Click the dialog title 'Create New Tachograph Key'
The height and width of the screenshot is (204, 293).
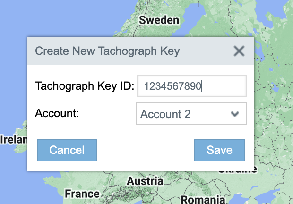[107, 51]
